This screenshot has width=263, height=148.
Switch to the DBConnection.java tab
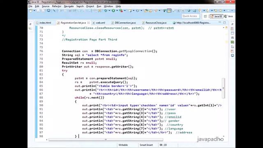[124, 23]
